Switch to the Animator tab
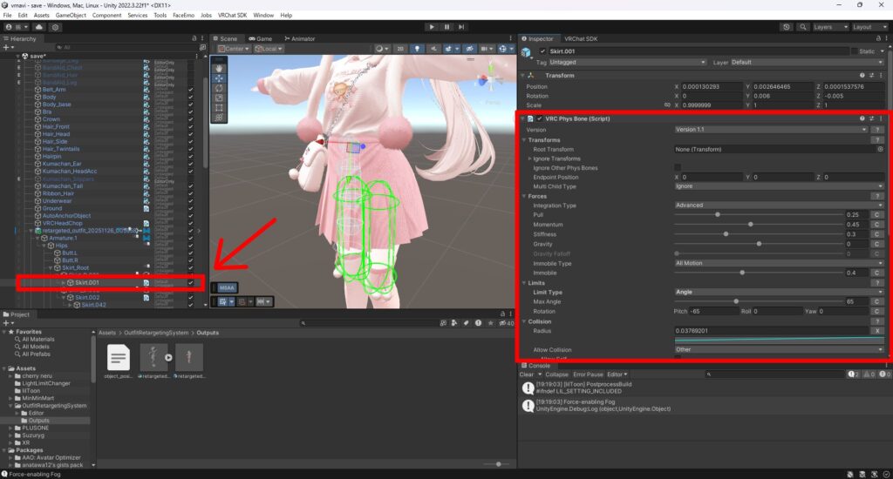The image size is (893, 479). click(299, 38)
